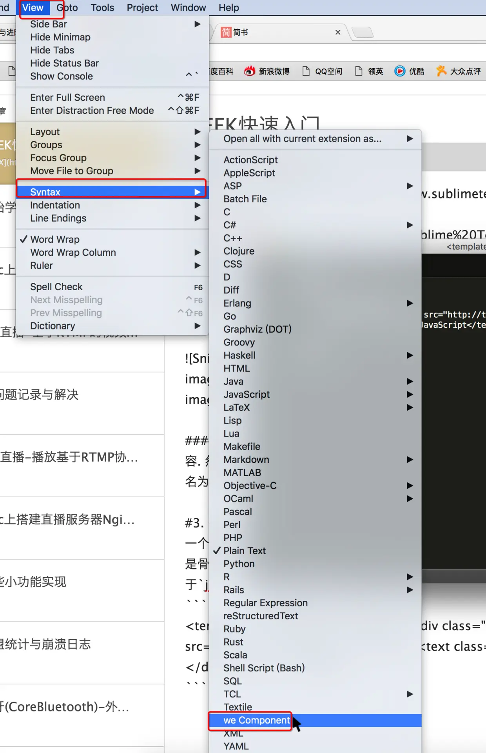Screen dimensions: 486x753
Task: Select Enter Full Screen
Action: pyautogui.click(x=112, y=97)
